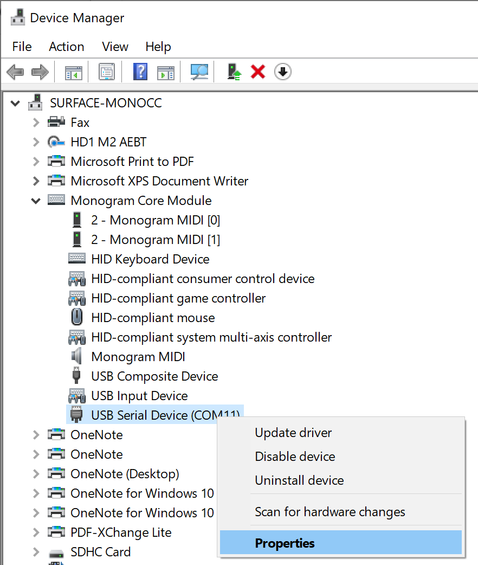
Task: Expand the HD1 M2 AEBT node
Action: pyautogui.click(x=36, y=142)
